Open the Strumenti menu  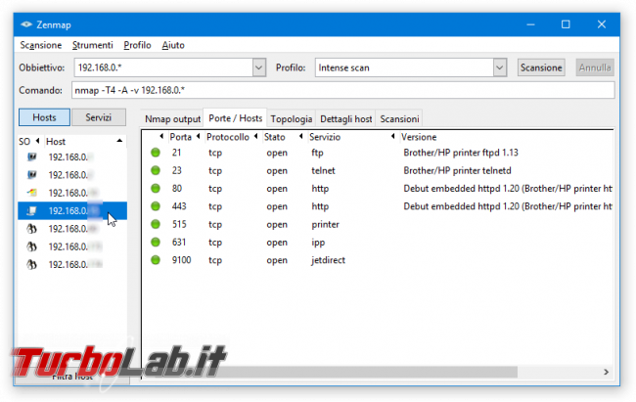pyautogui.click(x=93, y=45)
